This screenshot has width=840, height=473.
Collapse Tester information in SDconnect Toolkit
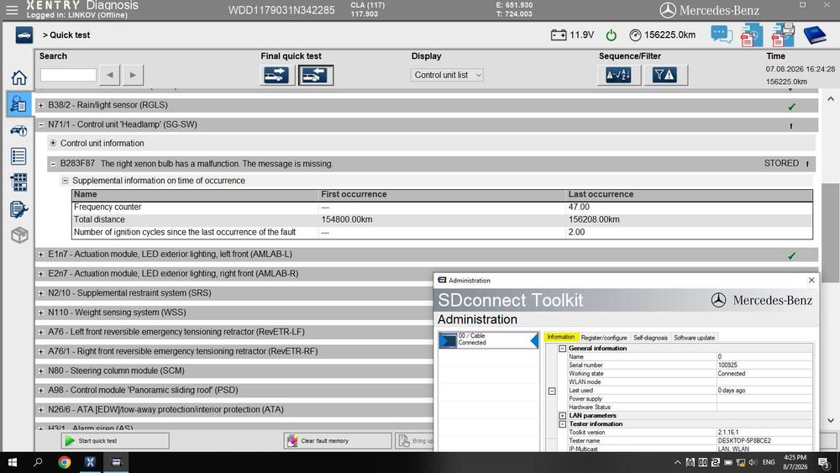coord(563,423)
